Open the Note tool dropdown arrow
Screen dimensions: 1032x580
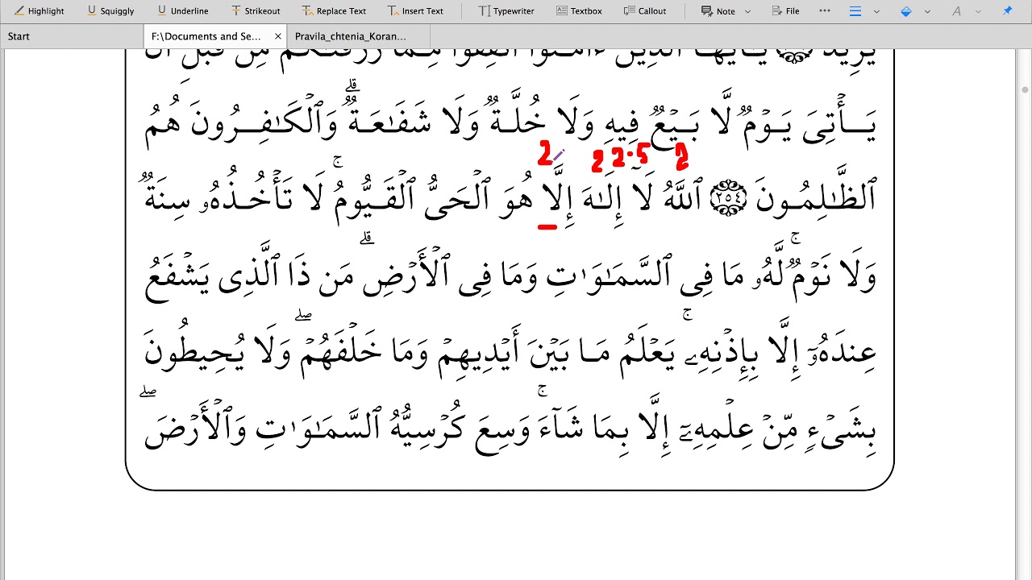(747, 11)
